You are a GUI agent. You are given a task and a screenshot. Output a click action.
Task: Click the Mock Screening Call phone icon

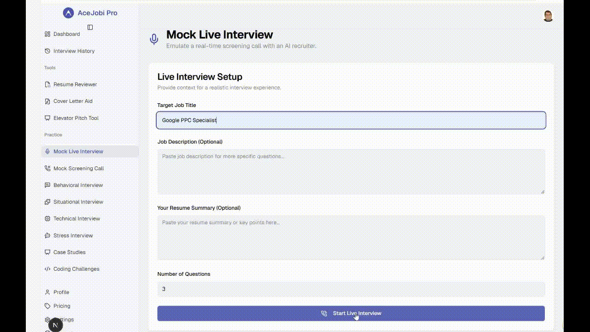tap(47, 168)
